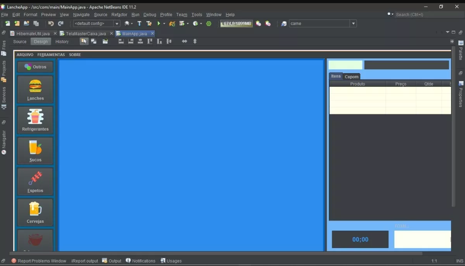Click the New File toolbar icon
Screen dimensions: 465x266
point(7,23)
